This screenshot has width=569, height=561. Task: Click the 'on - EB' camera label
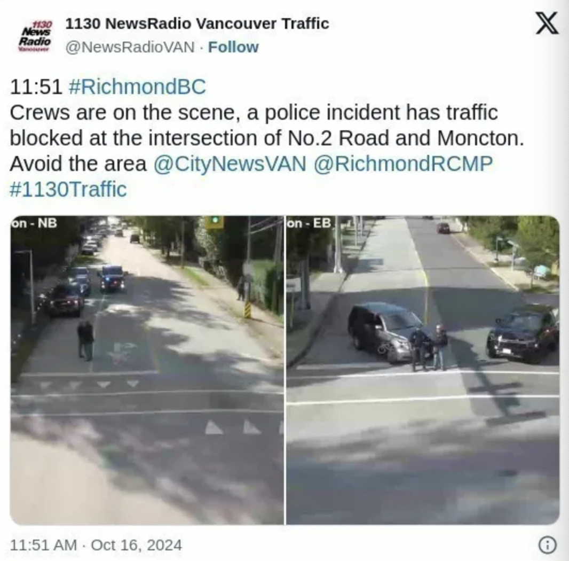click(309, 223)
